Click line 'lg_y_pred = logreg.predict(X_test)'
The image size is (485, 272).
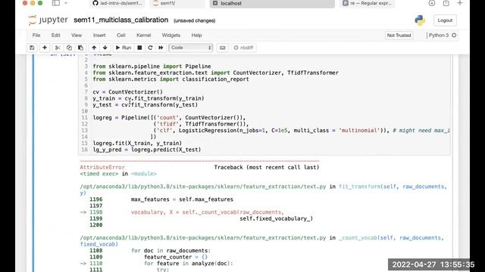(146, 150)
